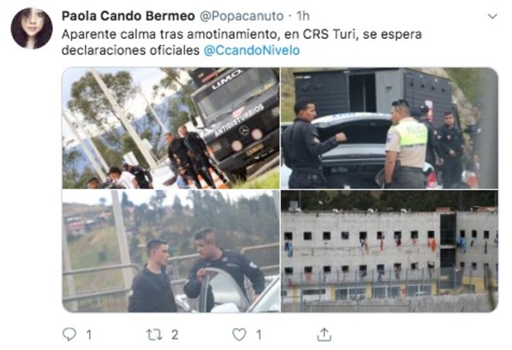
Task: Retweet this post using the arrows icon
Action: [x=154, y=335]
